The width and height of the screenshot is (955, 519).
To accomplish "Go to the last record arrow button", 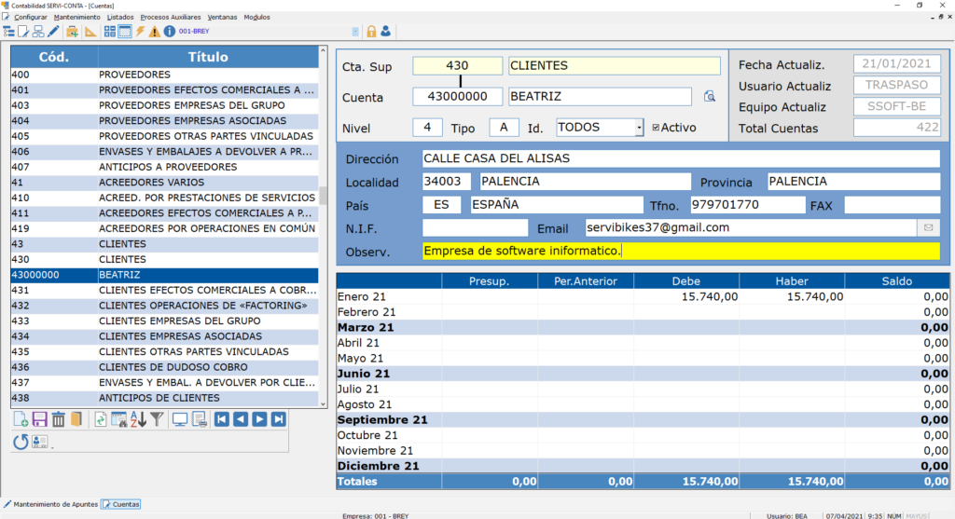I will coord(278,420).
